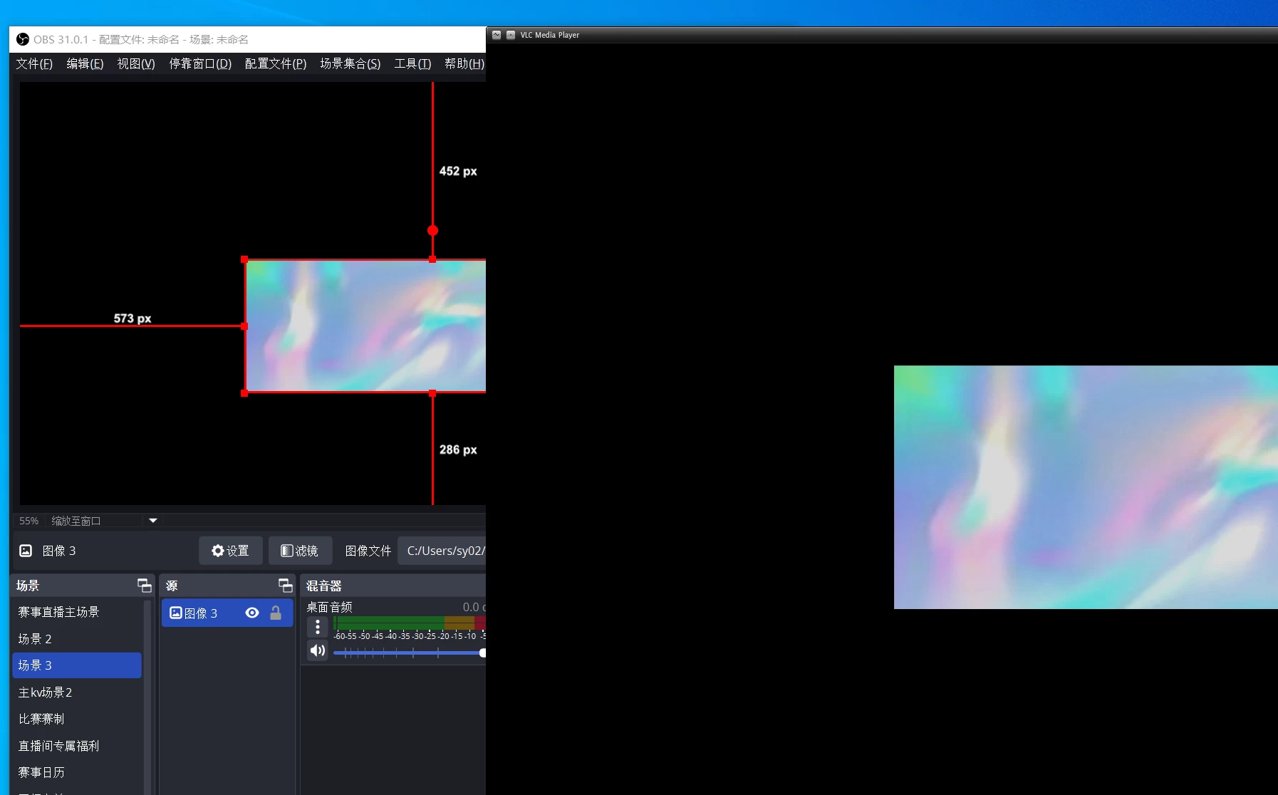Toggle the lock on 图像 3 source

point(276,613)
